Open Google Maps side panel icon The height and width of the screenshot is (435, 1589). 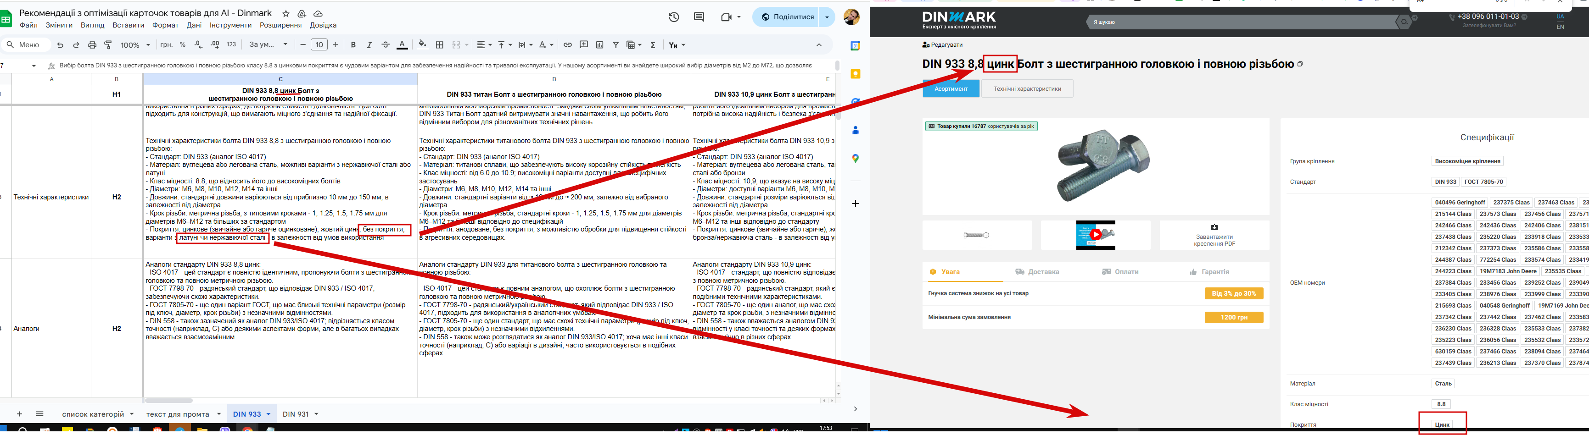(856, 158)
